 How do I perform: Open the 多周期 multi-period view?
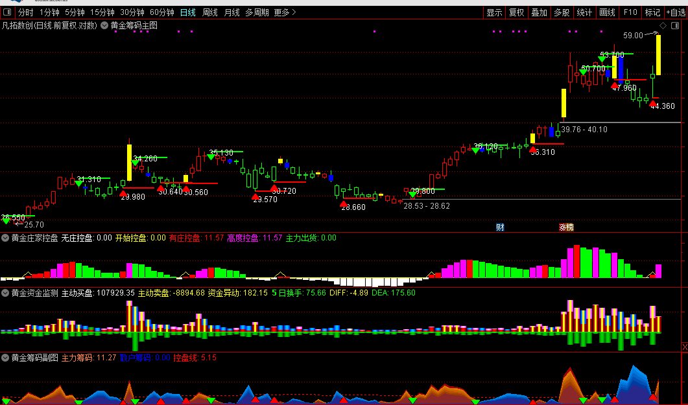pos(257,12)
